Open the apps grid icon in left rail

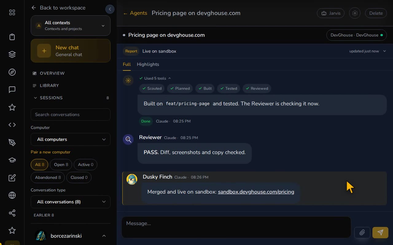(12, 13)
